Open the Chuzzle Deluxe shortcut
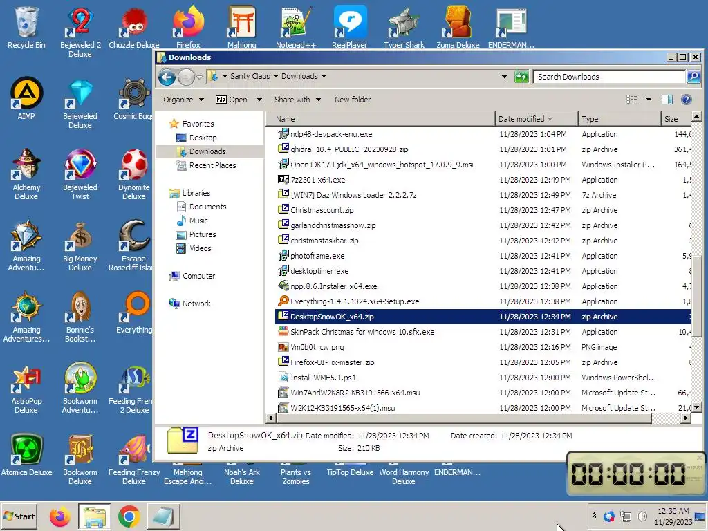Screen dimensions: 708x531 pyautogui.click(x=133, y=27)
